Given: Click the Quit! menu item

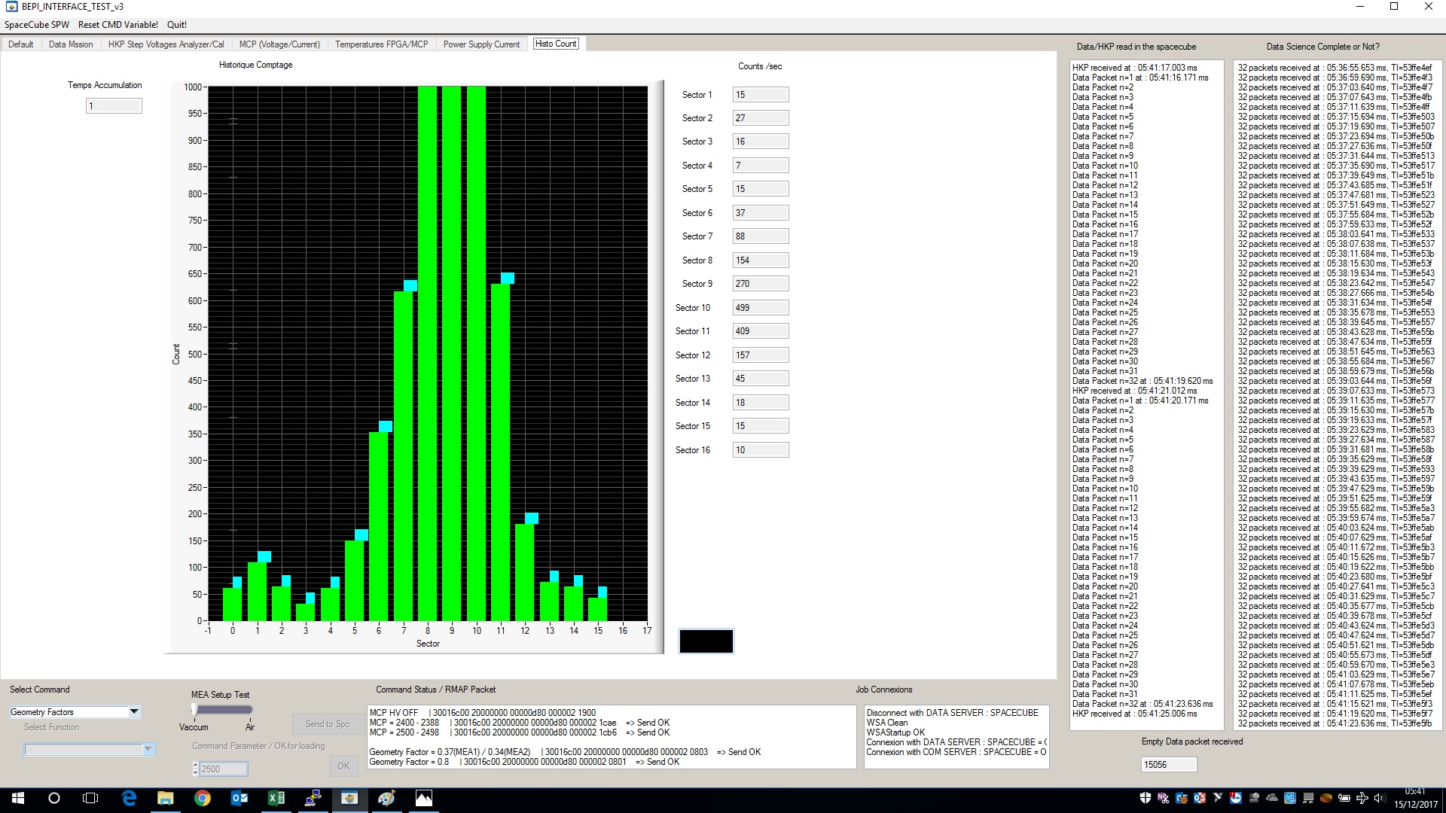Looking at the screenshot, I should 177,25.
